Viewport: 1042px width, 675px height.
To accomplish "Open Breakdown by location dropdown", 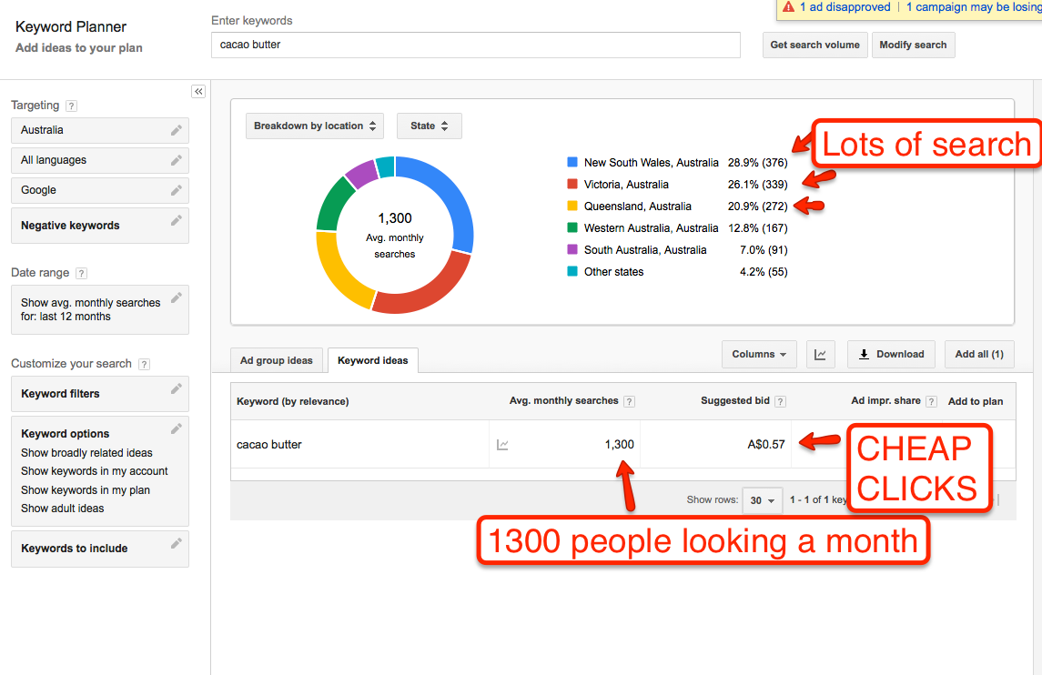I will (x=315, y=126).
